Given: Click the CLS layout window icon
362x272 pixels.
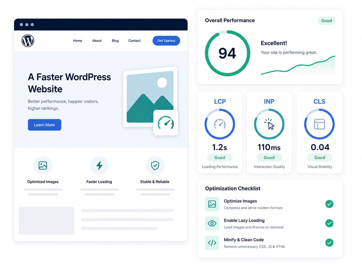Looking at the screenshot, I should [319, 124].
